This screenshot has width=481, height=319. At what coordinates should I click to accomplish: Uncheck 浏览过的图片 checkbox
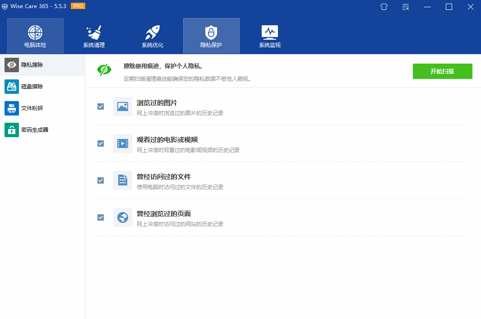coord(101,106)
